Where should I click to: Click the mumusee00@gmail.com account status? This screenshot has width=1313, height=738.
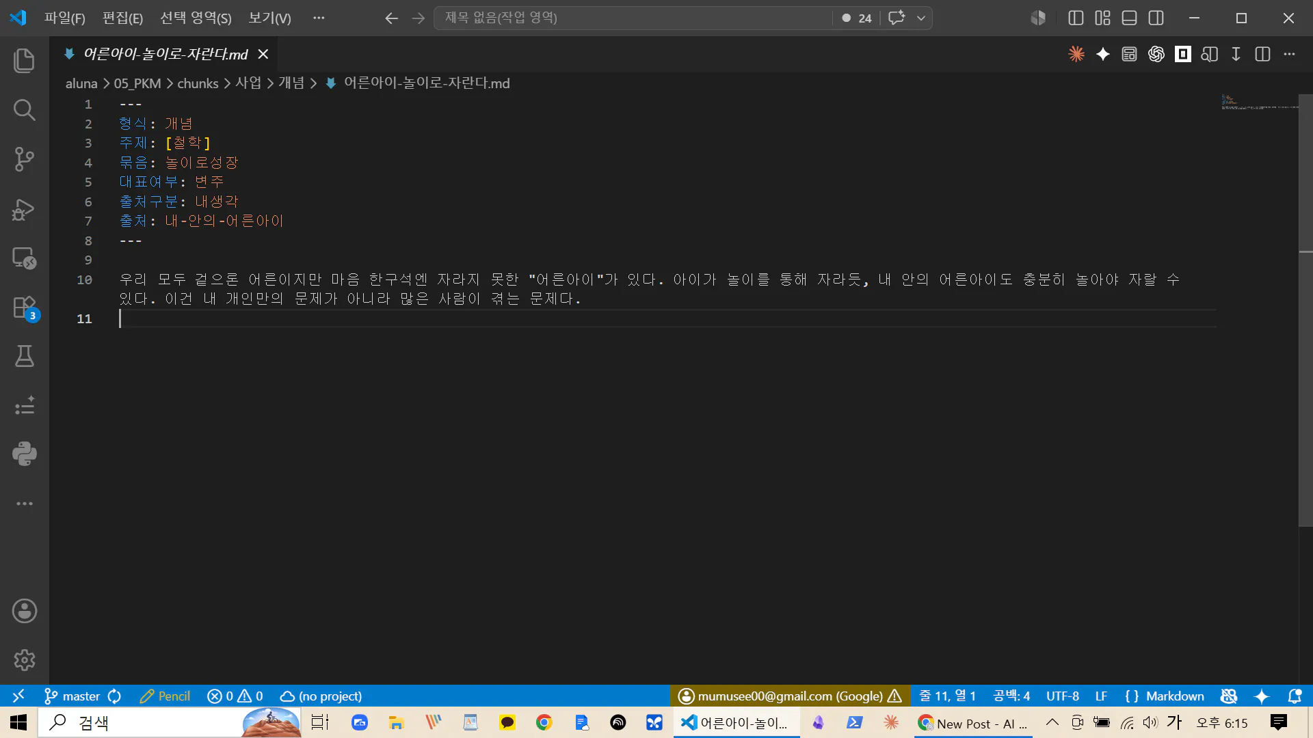click(790, 696)
